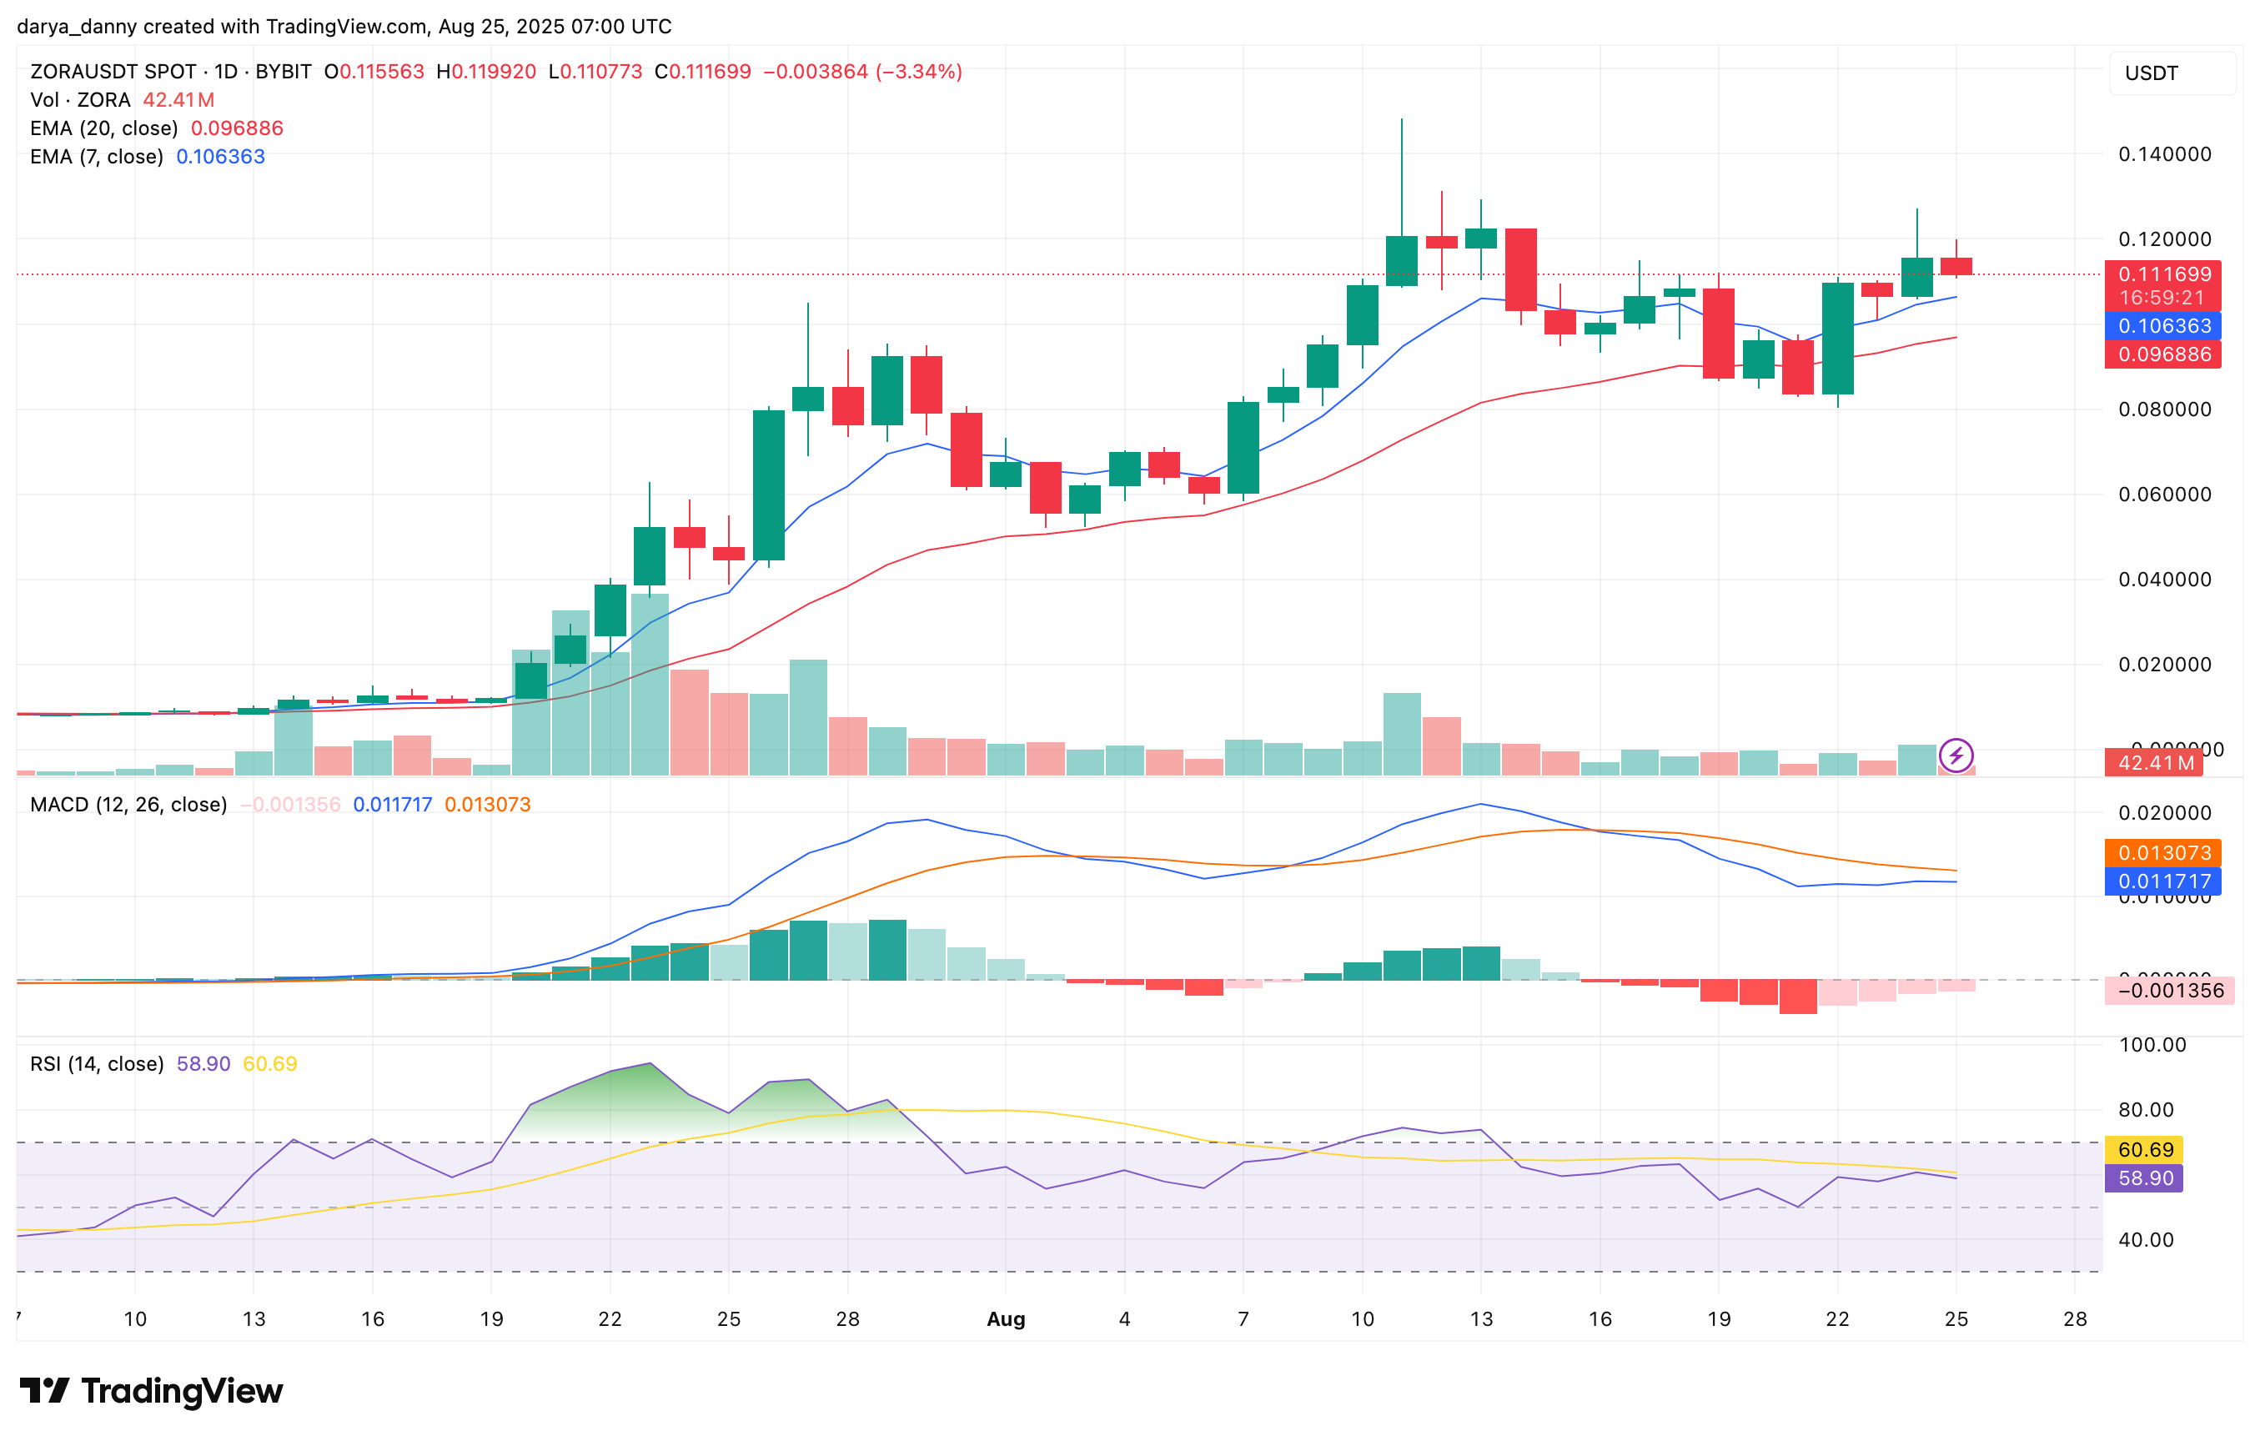Screen dimensions: 2260x1441
Task: Click the red EMA 20 price label 0.096886
Action: point(2163,353)
